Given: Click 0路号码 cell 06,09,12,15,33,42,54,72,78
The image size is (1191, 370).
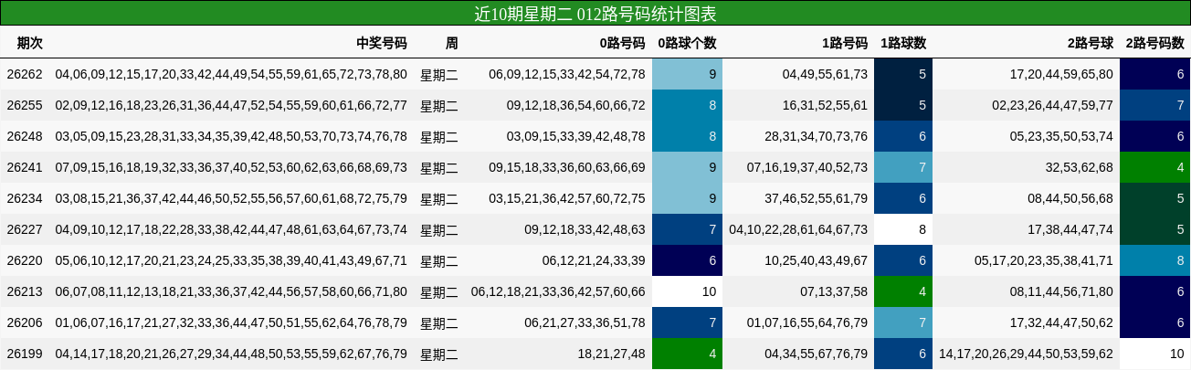Looking at the screenshot, I should tap(567, 74).
